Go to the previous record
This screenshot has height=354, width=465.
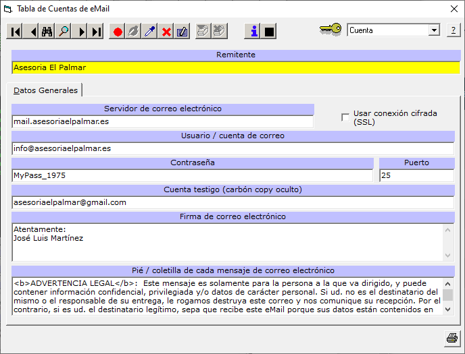(x=31, y=32)
